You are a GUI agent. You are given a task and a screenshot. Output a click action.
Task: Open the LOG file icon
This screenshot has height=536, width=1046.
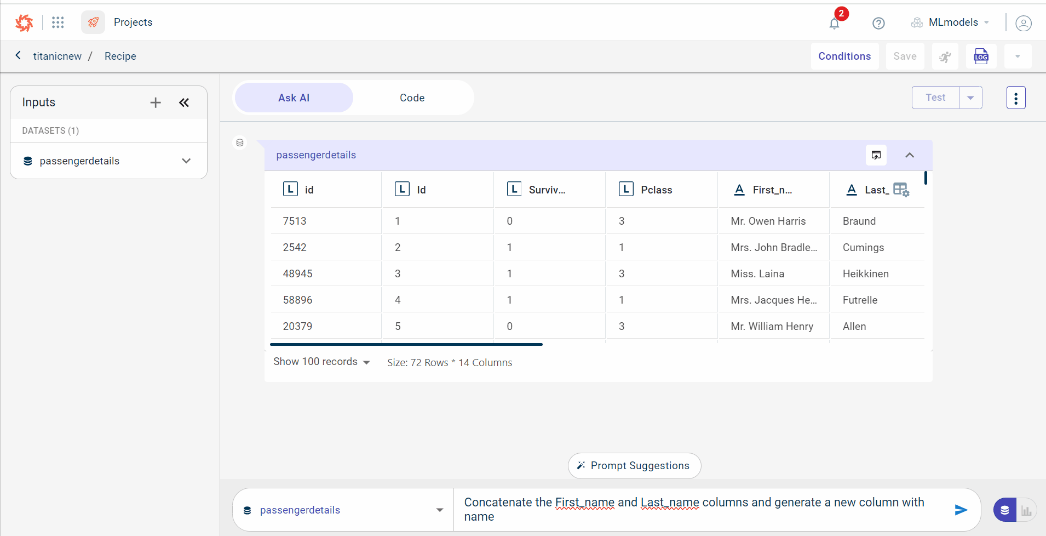pos(981,56)
